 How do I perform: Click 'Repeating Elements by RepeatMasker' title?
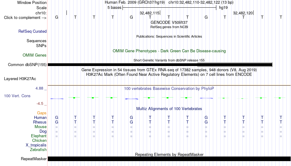pos(169,154)
